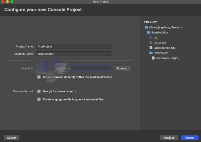The width and height of the screenshot is (201, 142).
Task: Select the .gitignore entry in preview
Action: click(x=160, y=43)
